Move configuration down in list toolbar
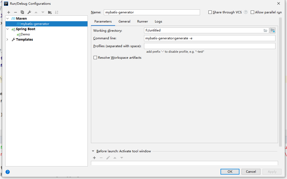Viewport: 287px width, 179px height. [x=43, y=12]
